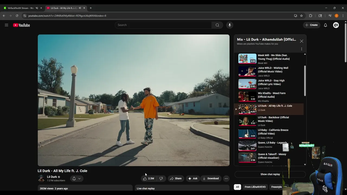
Task: Select Wiz Khalifa - Weed Farm playlist entry
Action: [x=269, y=97]
